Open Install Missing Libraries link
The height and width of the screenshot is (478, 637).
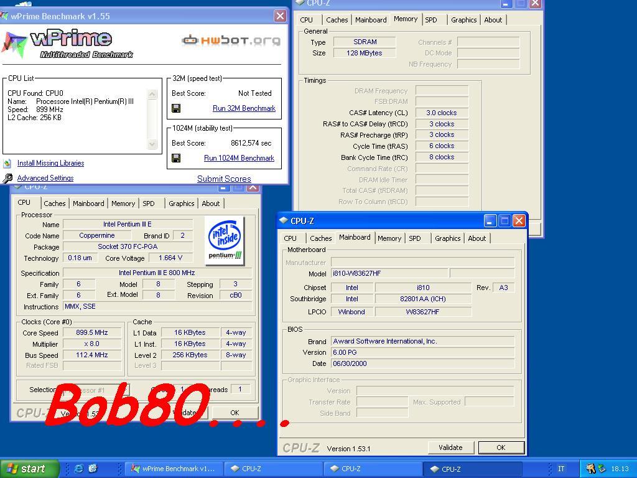click(51, 164)
